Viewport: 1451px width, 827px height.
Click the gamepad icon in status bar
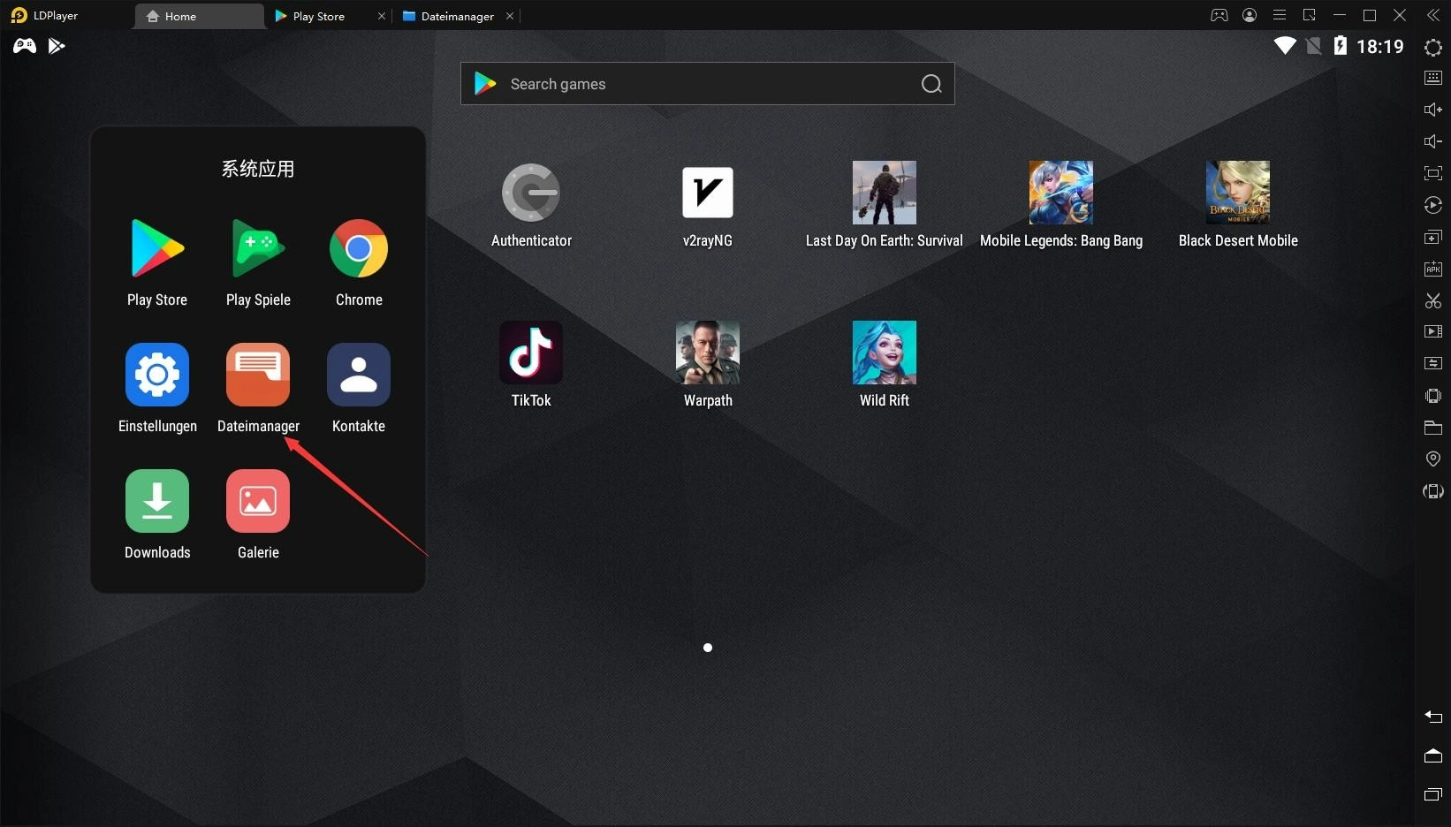(25, 46)
